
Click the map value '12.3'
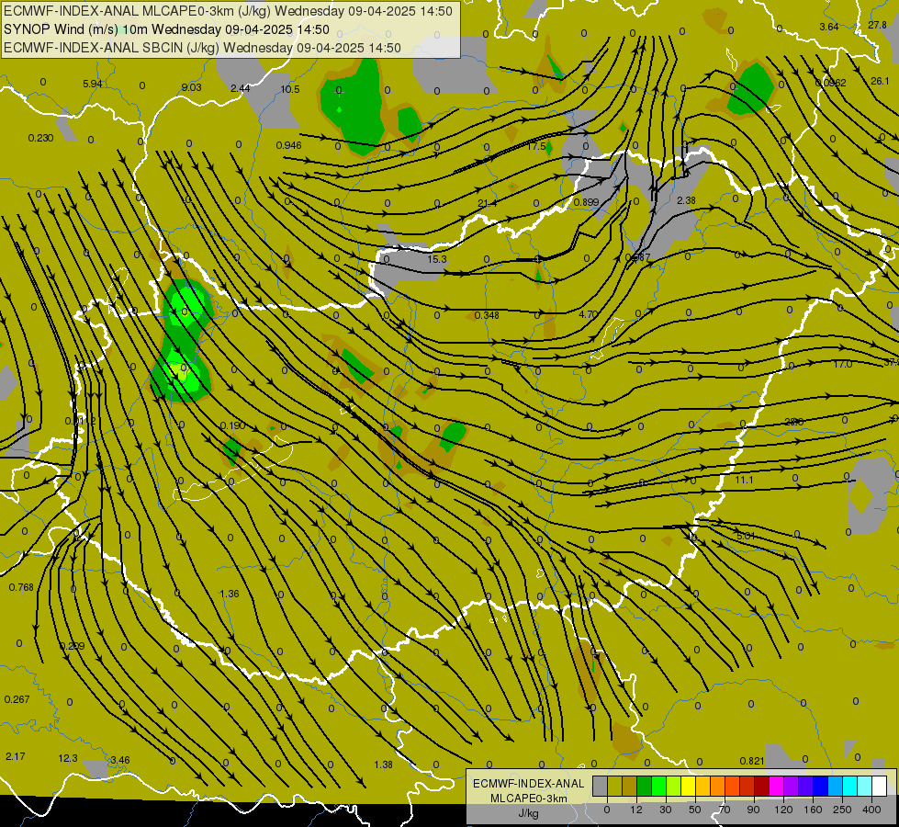68,758
